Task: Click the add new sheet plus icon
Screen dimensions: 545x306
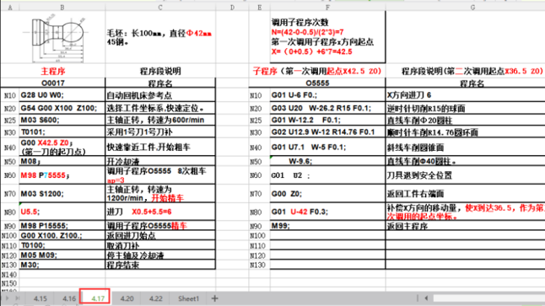Action: click(214, 298)
